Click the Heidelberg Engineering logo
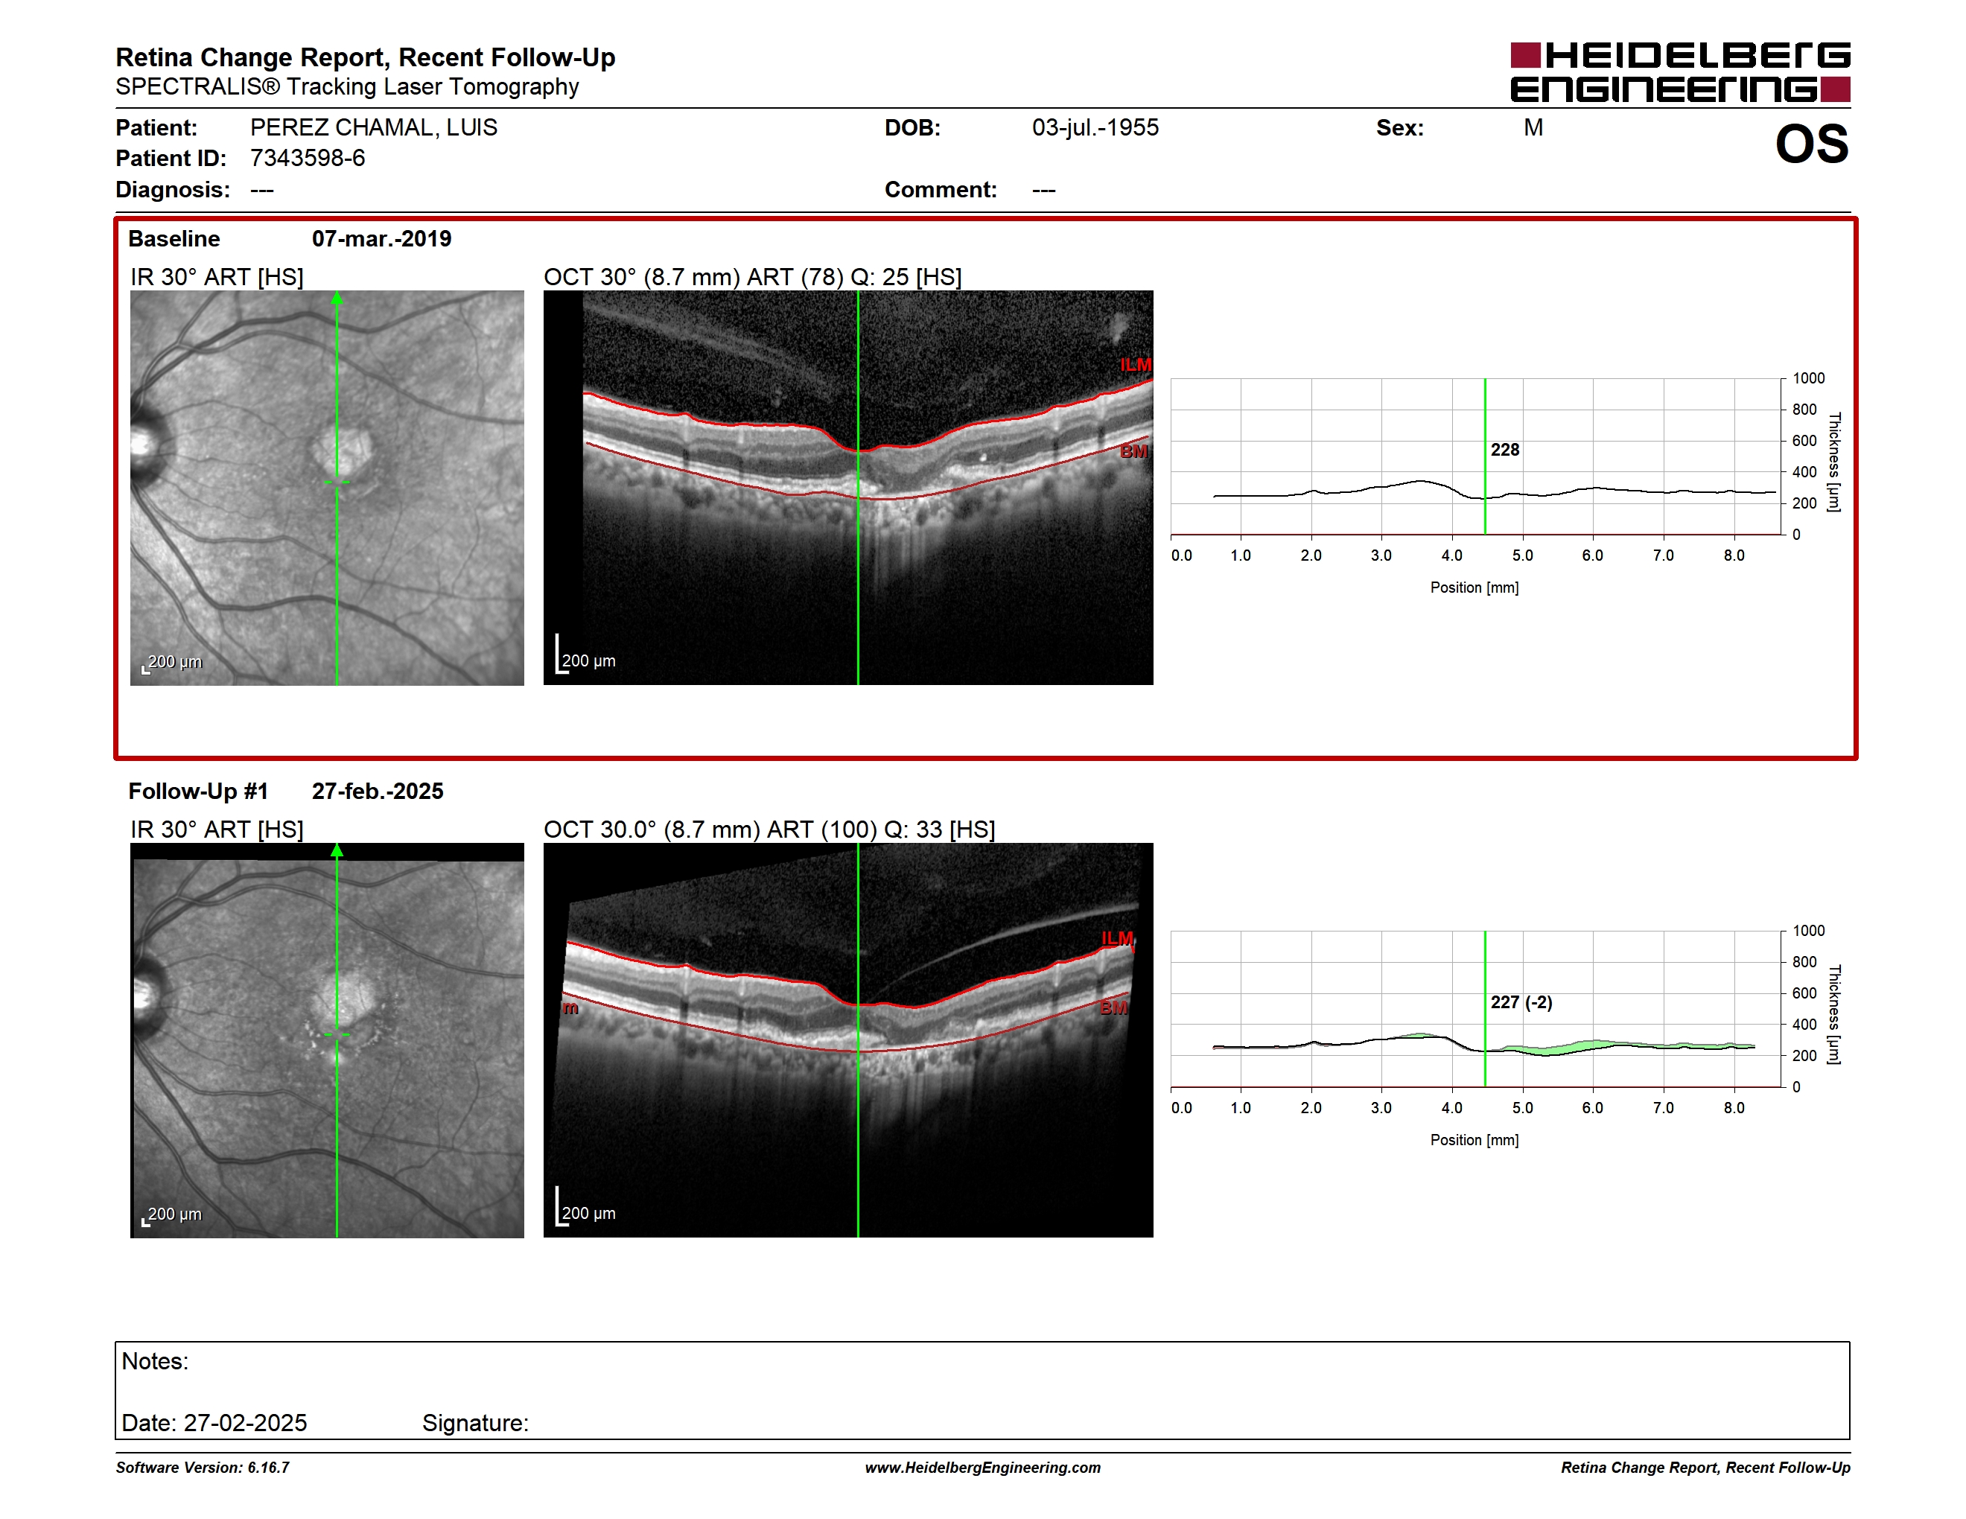Image resolution: width=1966 pixels, height=1519 pixels. (1680, 72)
